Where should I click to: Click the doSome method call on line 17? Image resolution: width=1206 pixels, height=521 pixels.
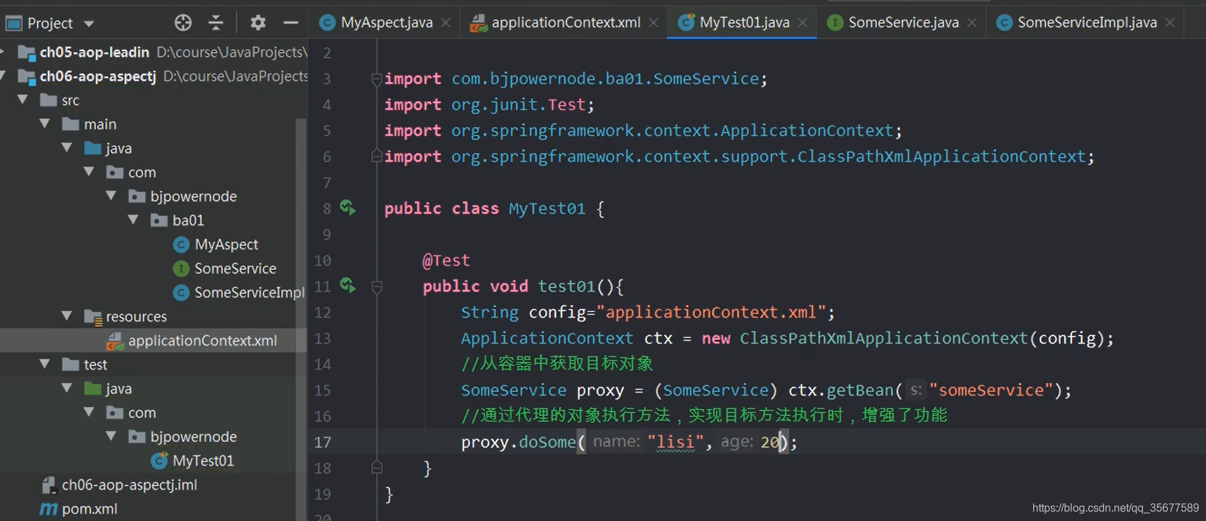pos(547,442)
